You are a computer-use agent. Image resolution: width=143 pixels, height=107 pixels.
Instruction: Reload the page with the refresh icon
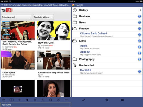[43, 100]
